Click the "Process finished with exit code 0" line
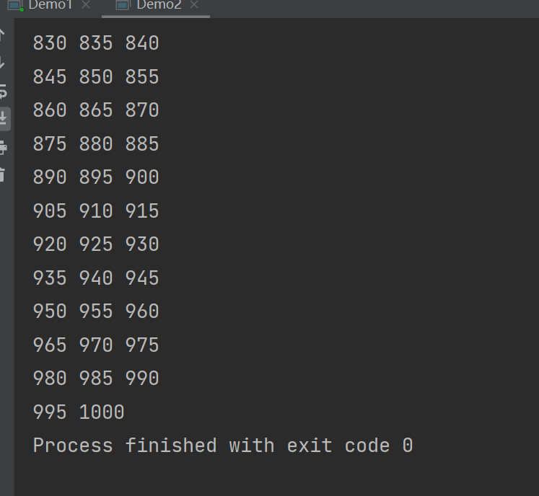539x496 pixels. [223, 446]
